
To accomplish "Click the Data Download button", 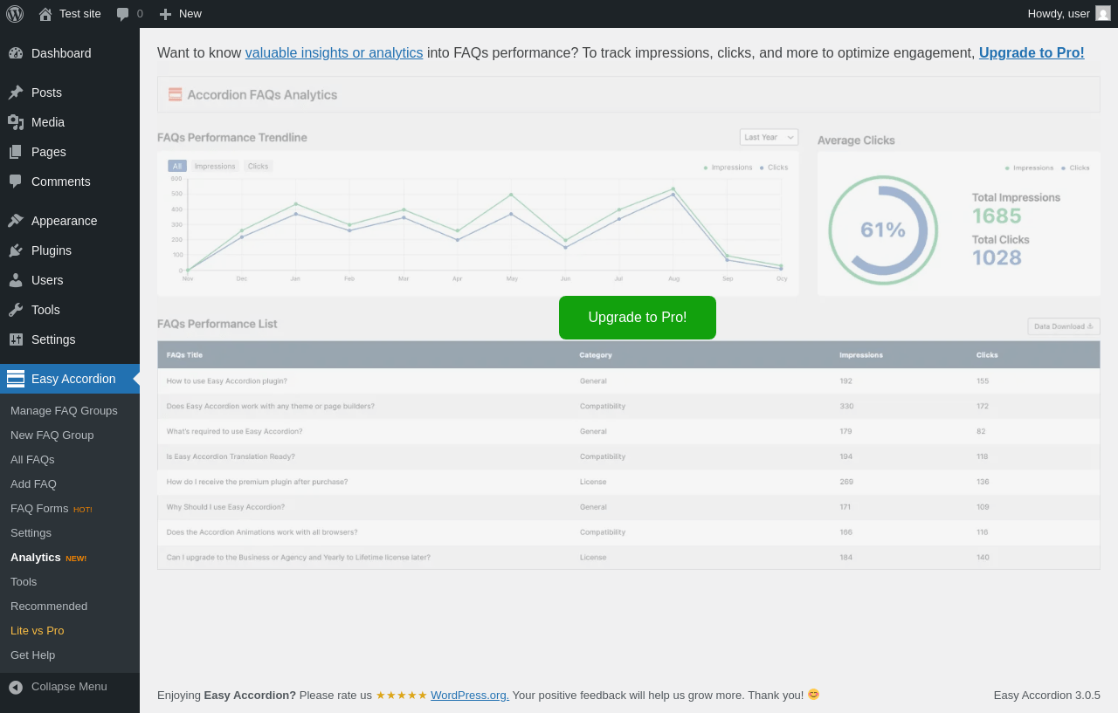I will click(1063, 326).
